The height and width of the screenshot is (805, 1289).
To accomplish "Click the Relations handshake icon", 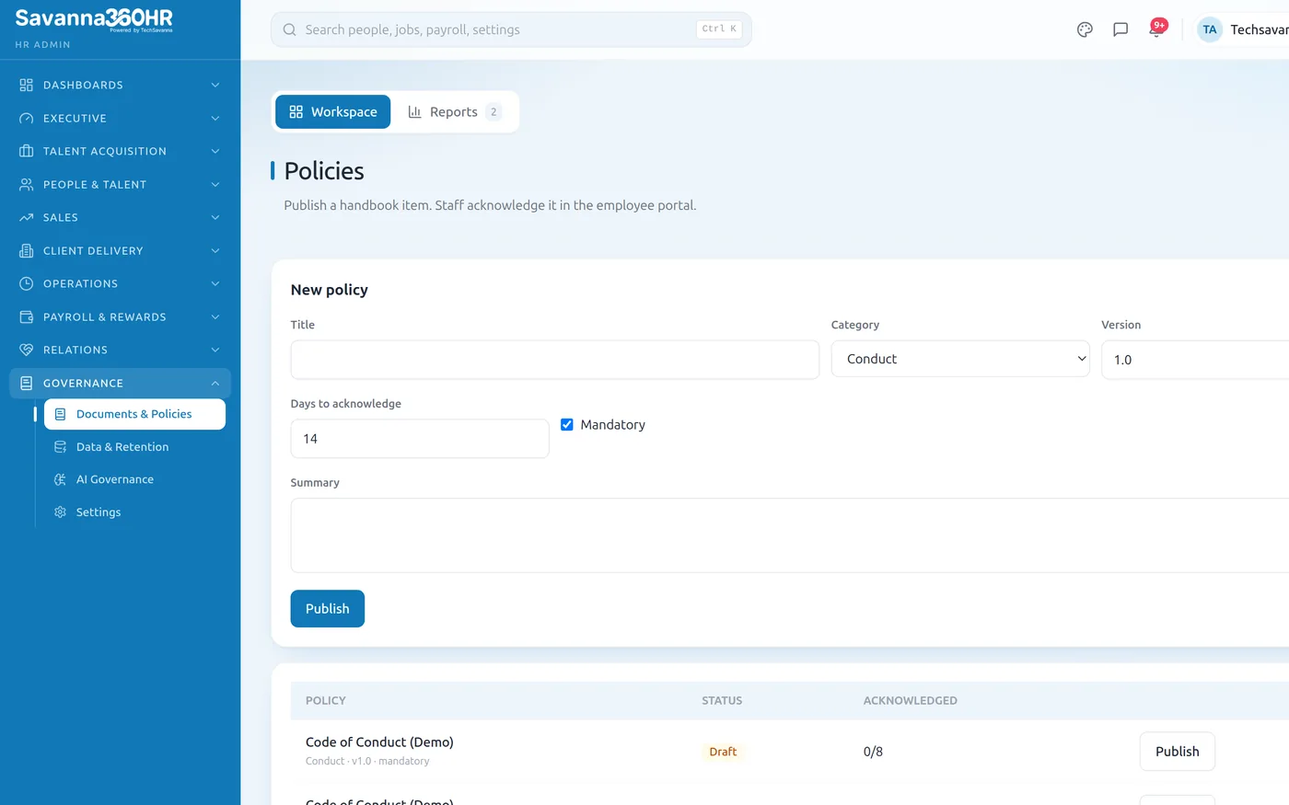I will pos(26,350).
